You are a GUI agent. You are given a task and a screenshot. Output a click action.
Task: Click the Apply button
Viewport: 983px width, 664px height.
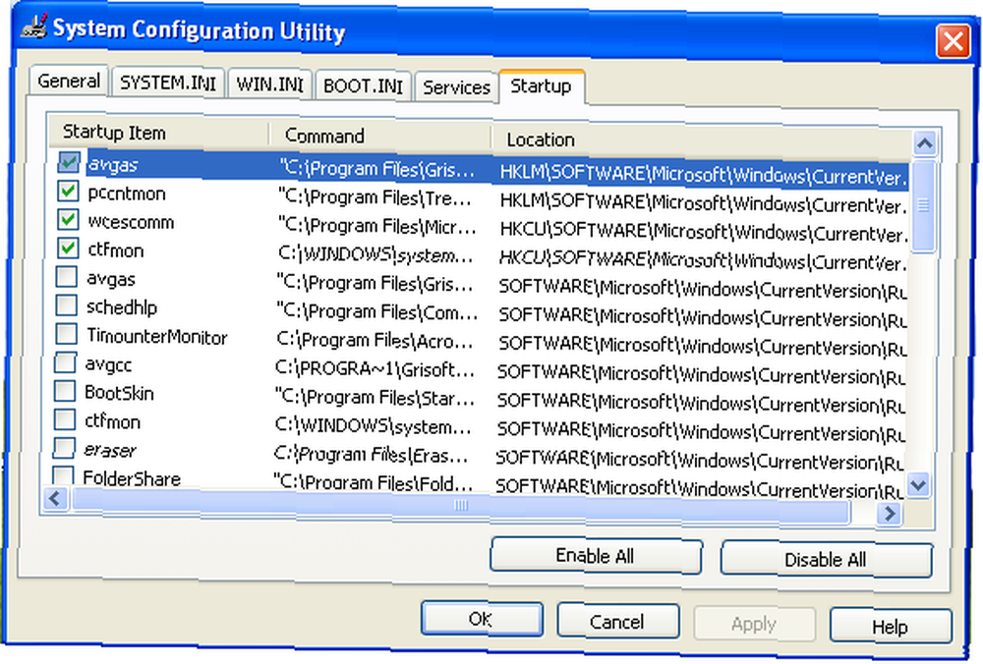coord(754,624)
